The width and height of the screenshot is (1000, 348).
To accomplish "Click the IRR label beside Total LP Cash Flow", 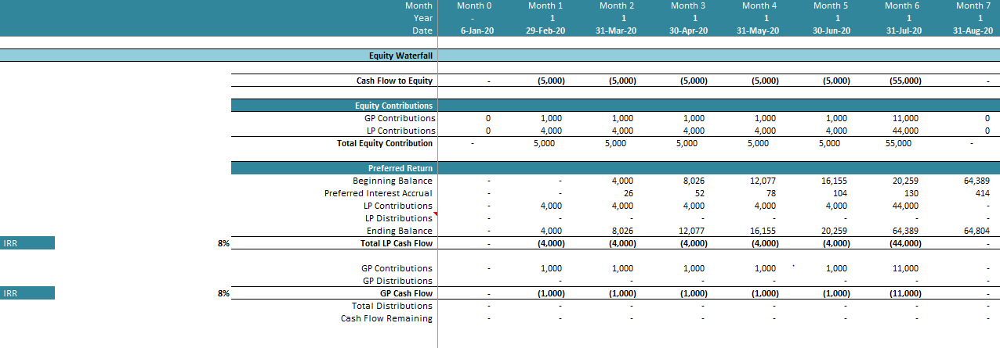I will point(27,243).
